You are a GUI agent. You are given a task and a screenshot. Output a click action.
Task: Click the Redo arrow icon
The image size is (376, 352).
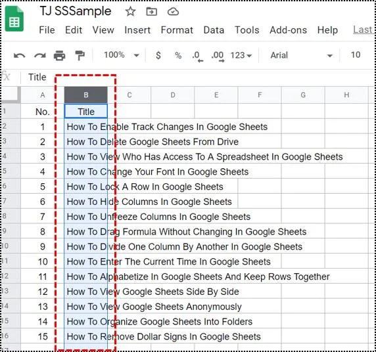click(40, 56)
